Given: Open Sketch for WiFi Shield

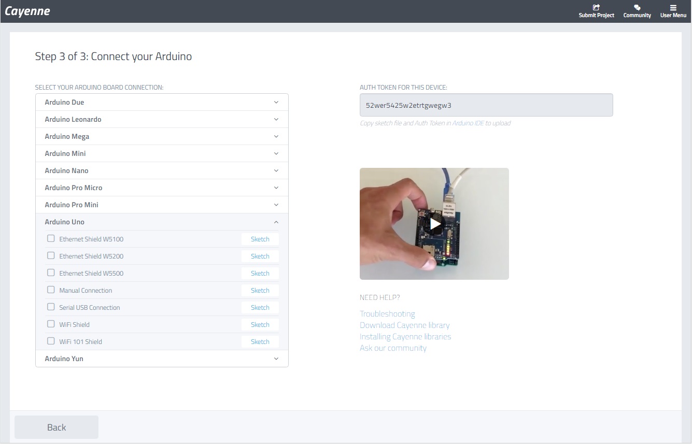Looking at the screenshot, I should pos(260,324).
